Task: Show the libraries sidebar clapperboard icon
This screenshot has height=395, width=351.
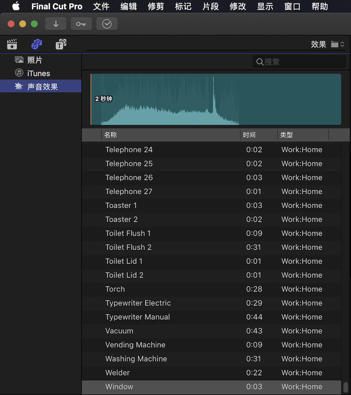Action: click(x=12, y=44)
